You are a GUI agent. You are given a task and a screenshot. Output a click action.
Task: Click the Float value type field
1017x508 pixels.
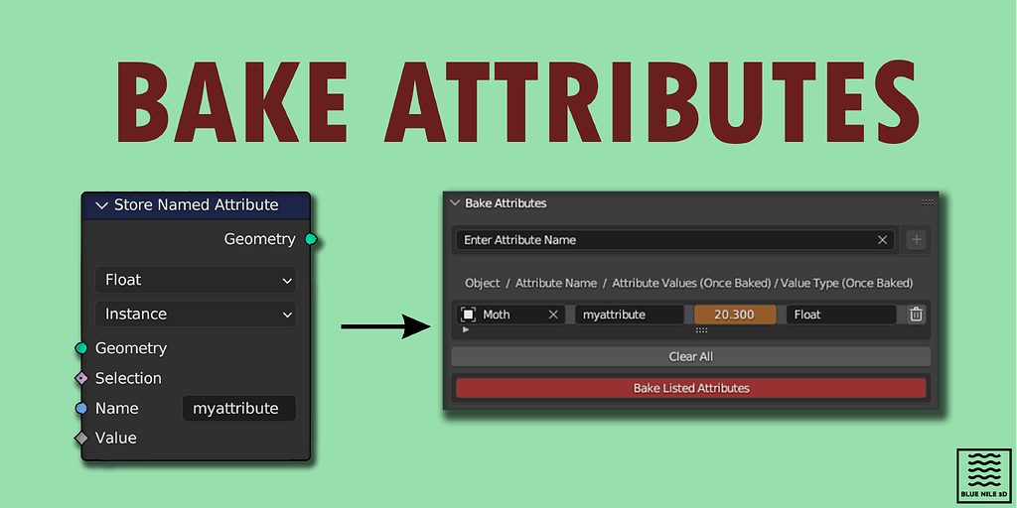tap(841, 315)
